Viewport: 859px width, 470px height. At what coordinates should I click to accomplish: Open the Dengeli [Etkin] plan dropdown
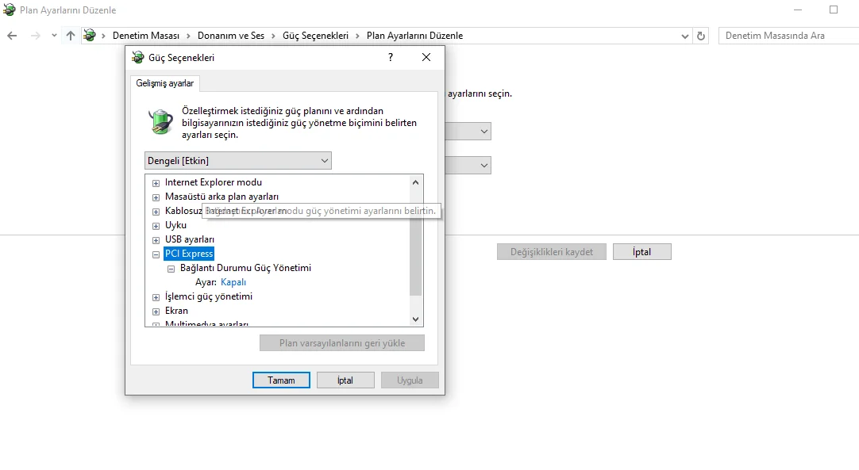coord(237,160)
